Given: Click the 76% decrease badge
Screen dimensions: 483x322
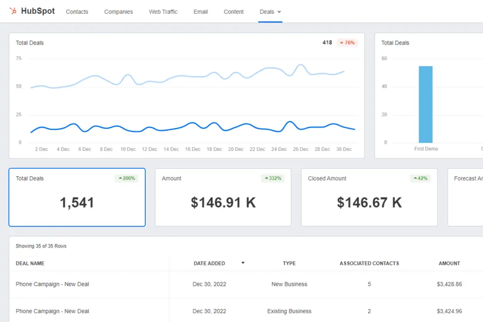Looking at the screenshot, I should 347,43.
